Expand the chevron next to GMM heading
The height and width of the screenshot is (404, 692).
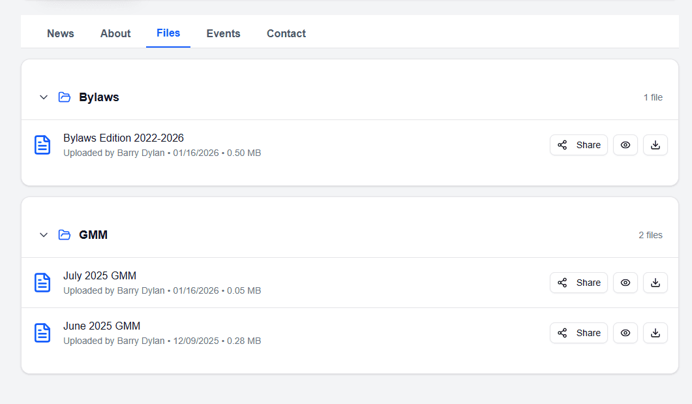[43, 234]
